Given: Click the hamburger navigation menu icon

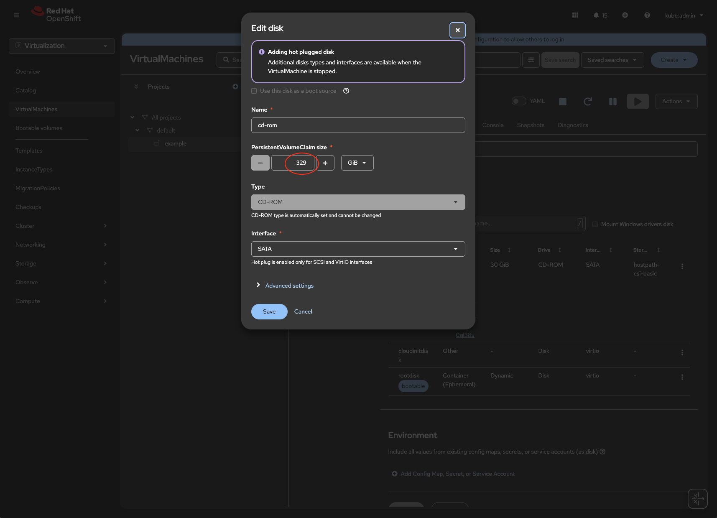Looking at the screenshot, I should point(17,15).
